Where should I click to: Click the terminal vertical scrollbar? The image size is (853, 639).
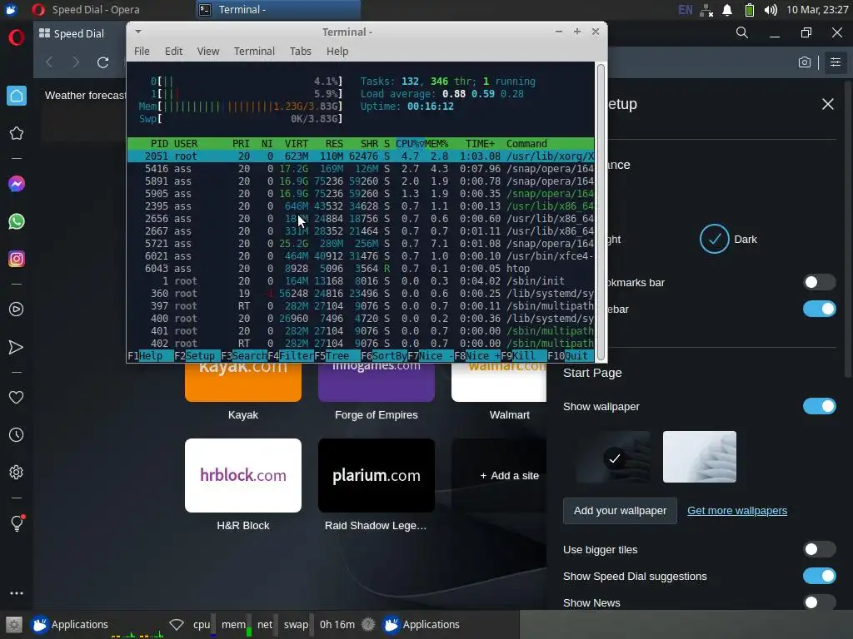(x=601, y=212)
